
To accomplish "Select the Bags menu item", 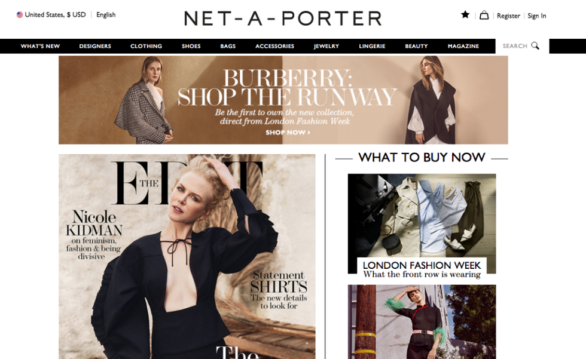I will coord(228,46).
